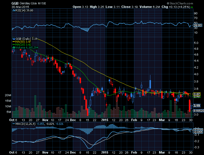Click the 'Low 3.11' value
The height and width of the screenshot is (155, 204).
pyautogui.click(x=112, y=7)
